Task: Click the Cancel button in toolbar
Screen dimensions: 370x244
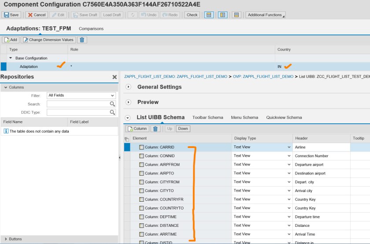Action: point(37,15)
